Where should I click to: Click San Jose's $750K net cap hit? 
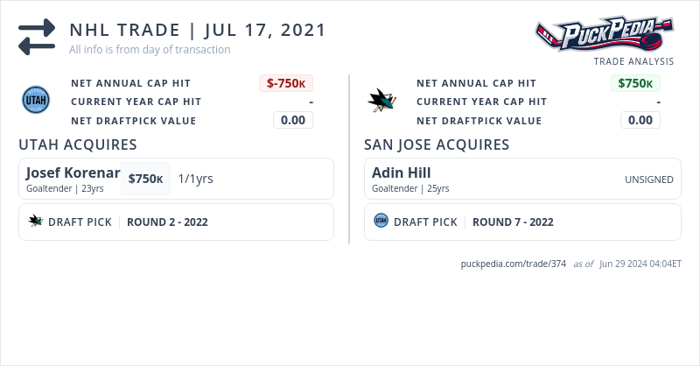(x=635, y=83)
